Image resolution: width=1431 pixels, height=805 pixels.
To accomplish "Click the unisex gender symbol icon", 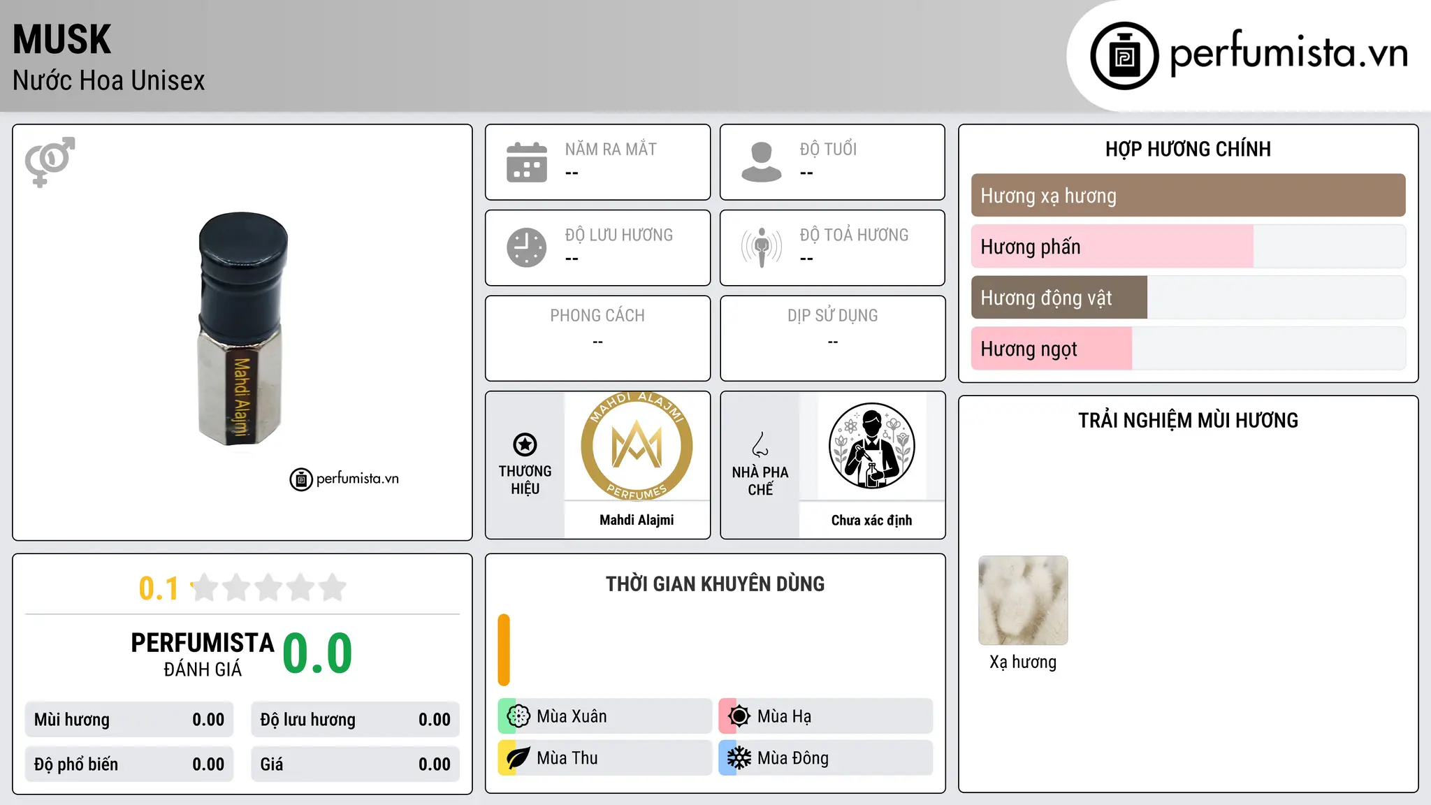I will pyautogui.click(x=50, y=162).
